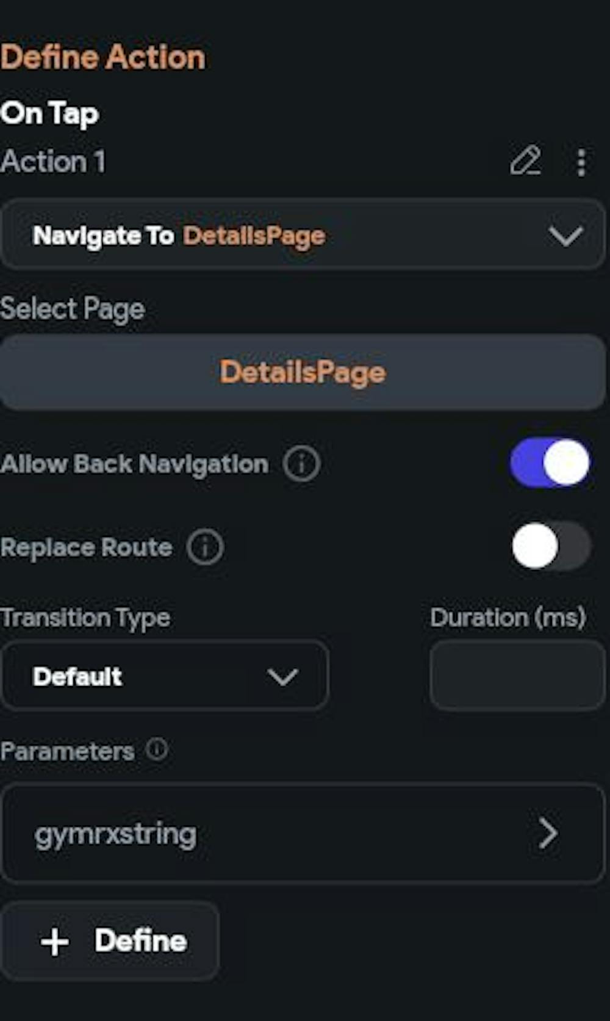Screen dimensions: 610x1021
Task: Select the On Tap trigger heading
Action: click(x=50, y=114)
